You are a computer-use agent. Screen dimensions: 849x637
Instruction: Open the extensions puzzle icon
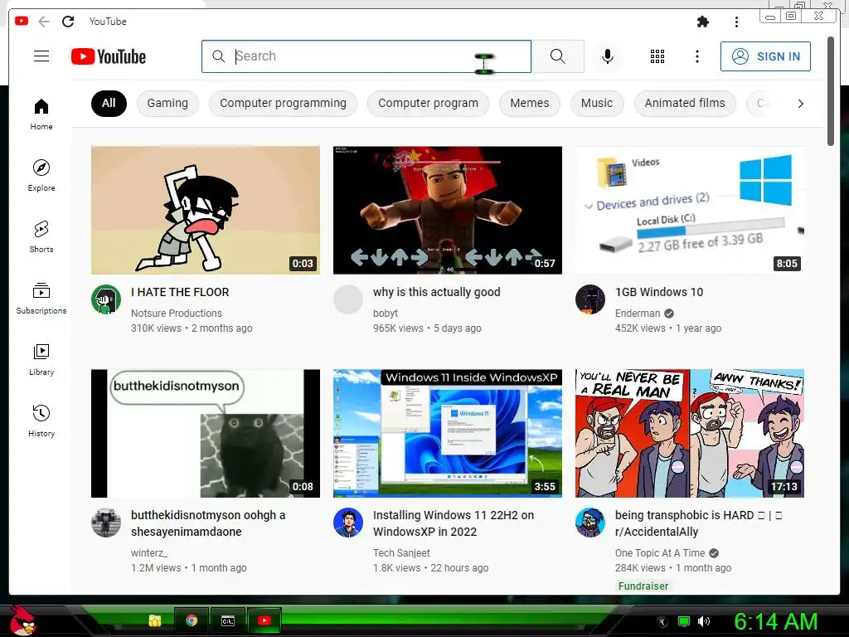click(x=703, y=22)
